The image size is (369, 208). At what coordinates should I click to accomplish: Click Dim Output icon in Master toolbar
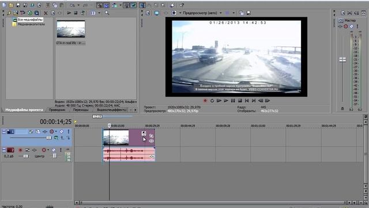(x=356, y=13)
